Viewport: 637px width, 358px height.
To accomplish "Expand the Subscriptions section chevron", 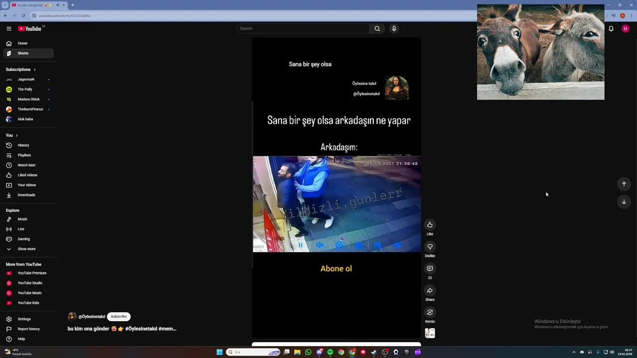I will click(34, 70).
